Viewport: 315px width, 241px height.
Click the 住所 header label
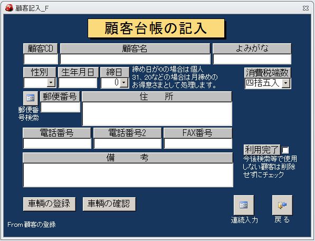tap(157, 97)
